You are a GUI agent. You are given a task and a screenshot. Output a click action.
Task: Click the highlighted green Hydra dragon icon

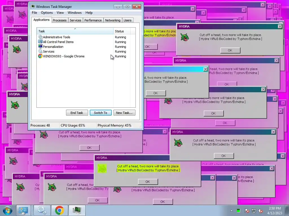(x=102, y=168)
